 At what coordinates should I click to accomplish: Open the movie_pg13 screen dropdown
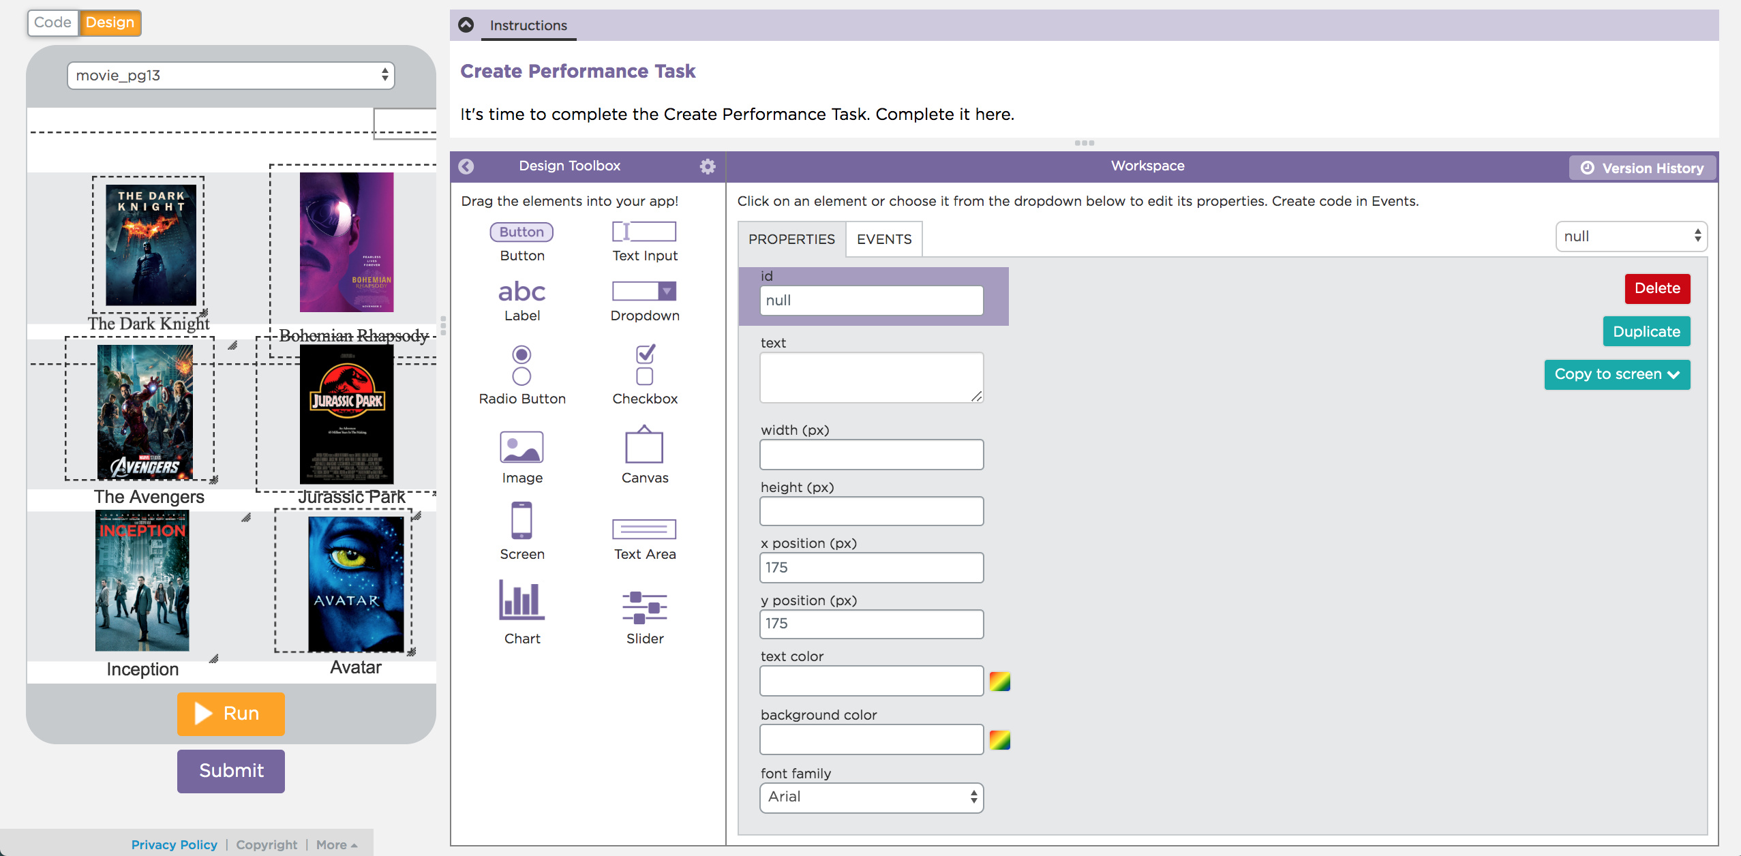tap(231, 76)
